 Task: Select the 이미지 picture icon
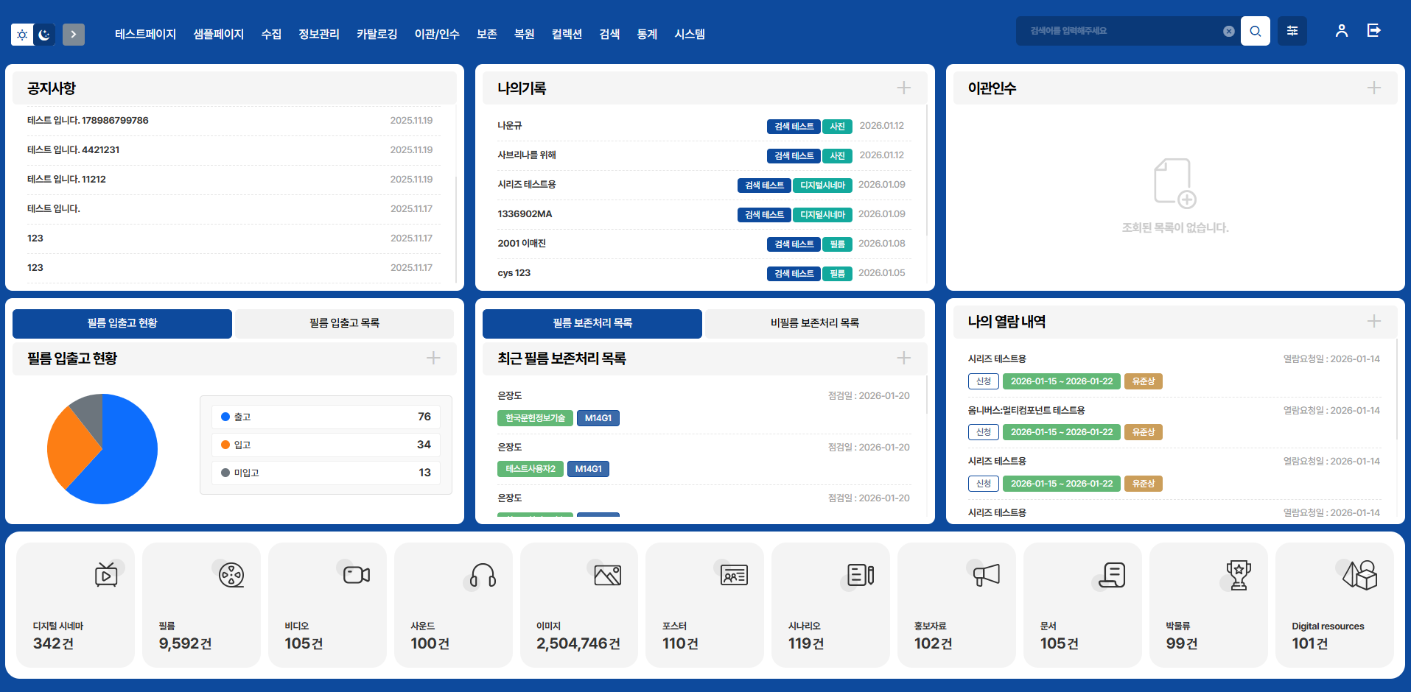[x=606, y=575]
